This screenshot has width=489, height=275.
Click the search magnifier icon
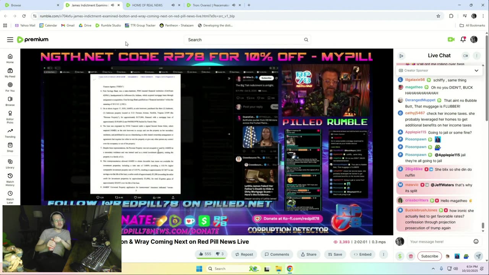[x=306, y=40]
